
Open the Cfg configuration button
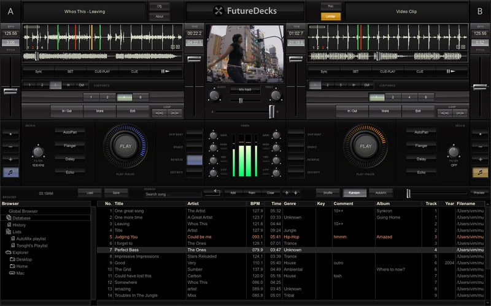[160, 6]
